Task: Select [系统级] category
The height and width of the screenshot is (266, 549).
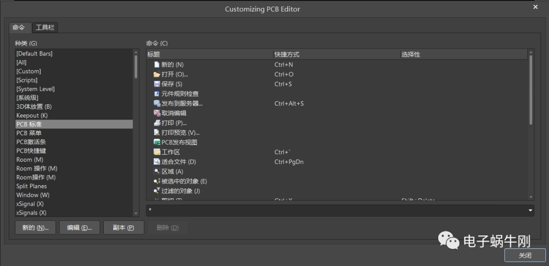Action: (x=74, y=98)
